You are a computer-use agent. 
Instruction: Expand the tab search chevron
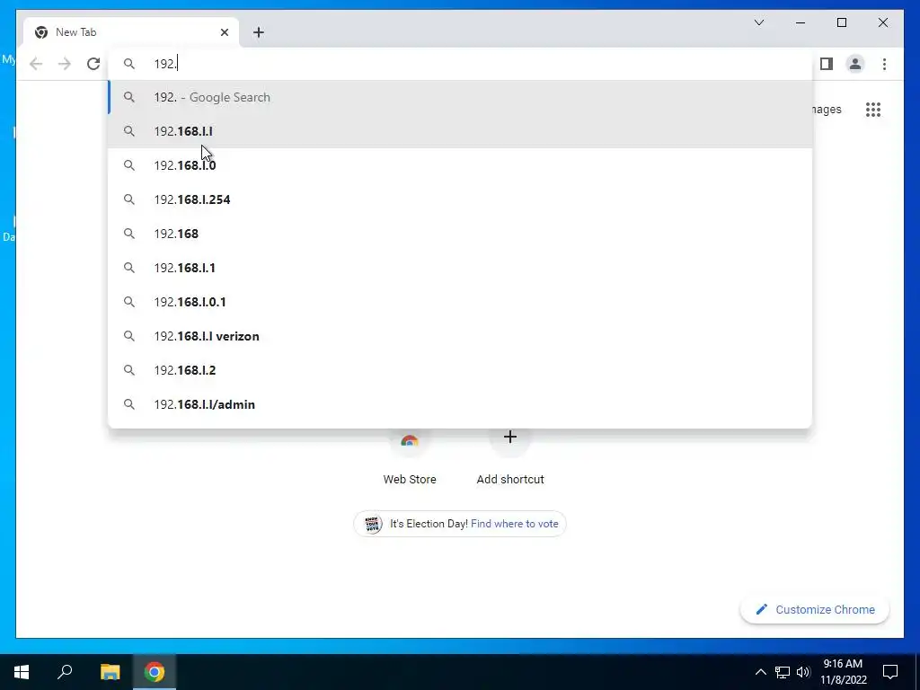tap(758, 22)
